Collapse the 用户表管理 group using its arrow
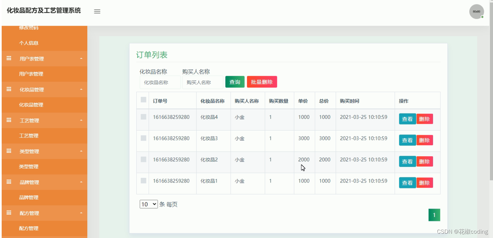The image size is (493, 238). [x=81, y=59]
